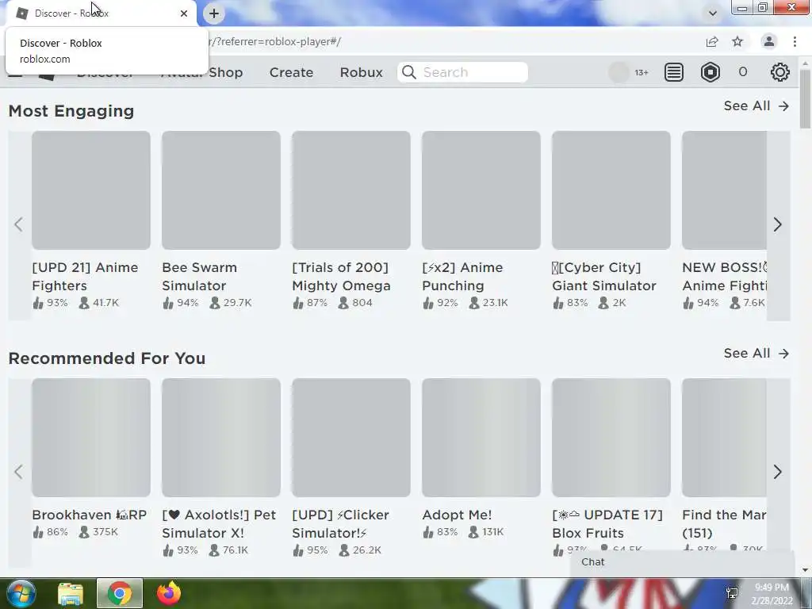The width and height of the screenshot is (812, 609).
Task: Open the [UPD 21] Anime Fighters thumbnail
Action: coord(91,190)
